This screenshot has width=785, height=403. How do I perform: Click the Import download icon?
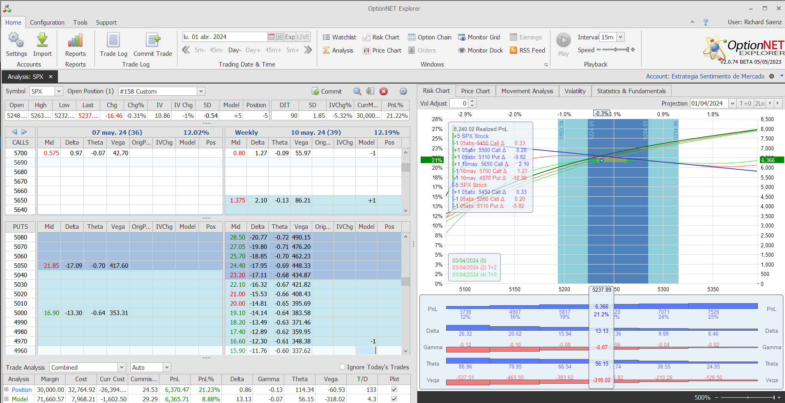tap(42, 40)
